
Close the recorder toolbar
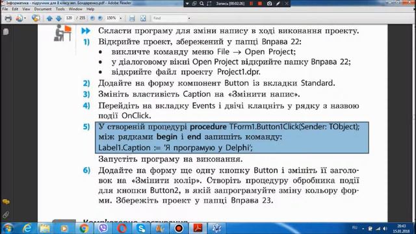point(287,3)
